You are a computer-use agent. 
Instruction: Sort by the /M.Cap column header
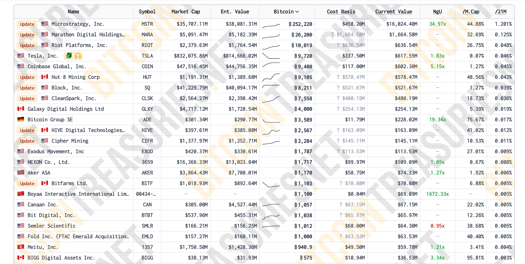tap(471, 12)
